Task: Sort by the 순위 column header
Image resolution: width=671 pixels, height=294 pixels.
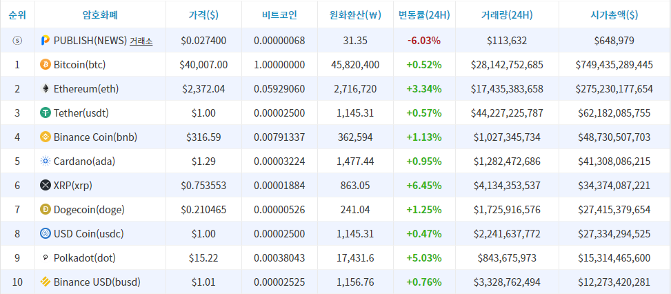Action: click(17, 15)
